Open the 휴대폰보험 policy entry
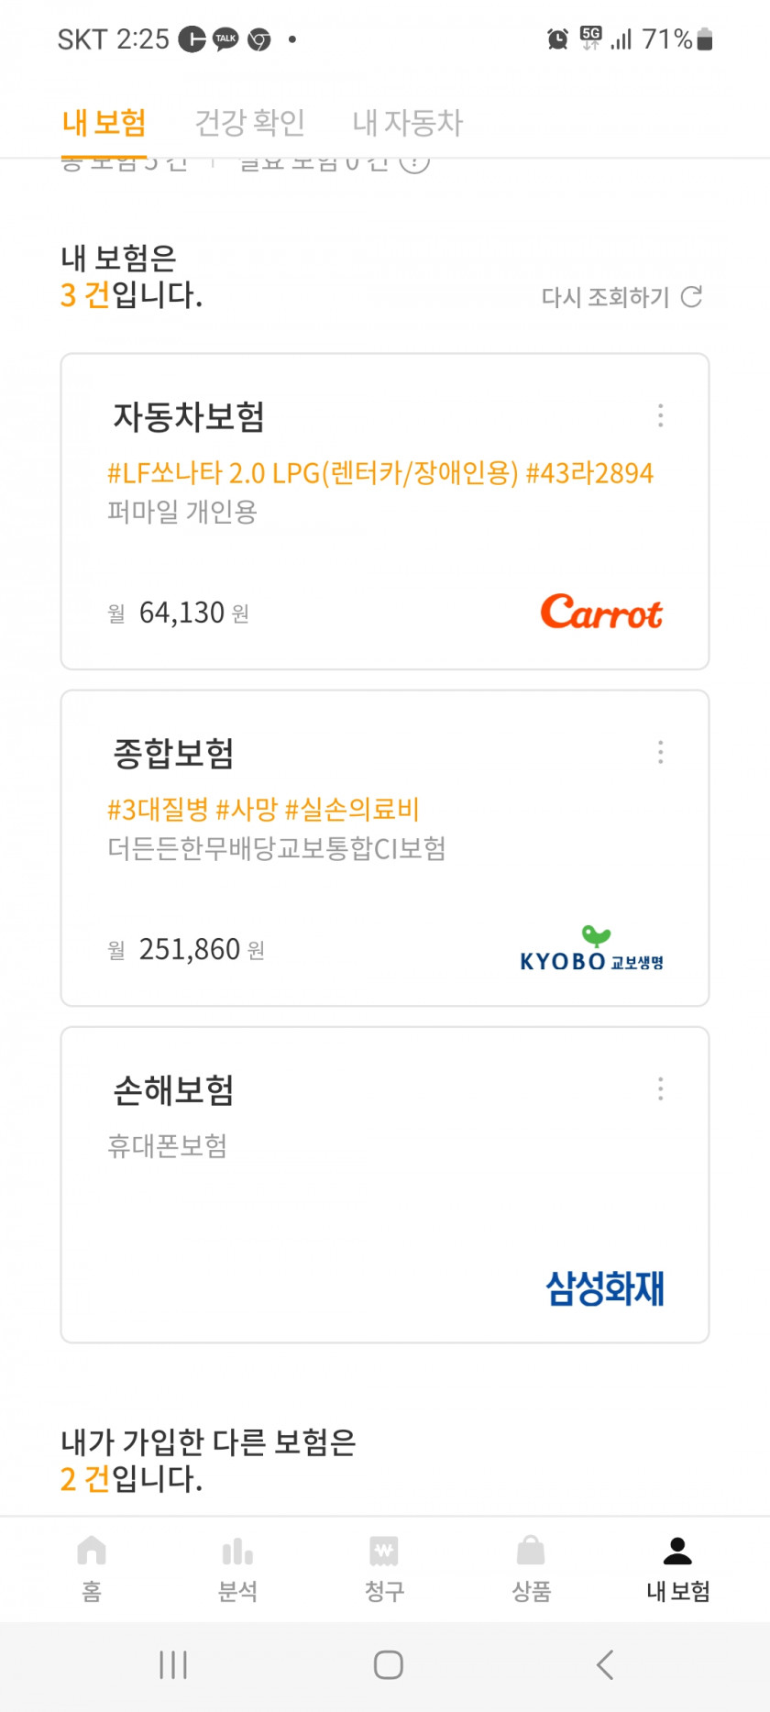Screen dimensions: 770x1712 [x=167, y=1146]
